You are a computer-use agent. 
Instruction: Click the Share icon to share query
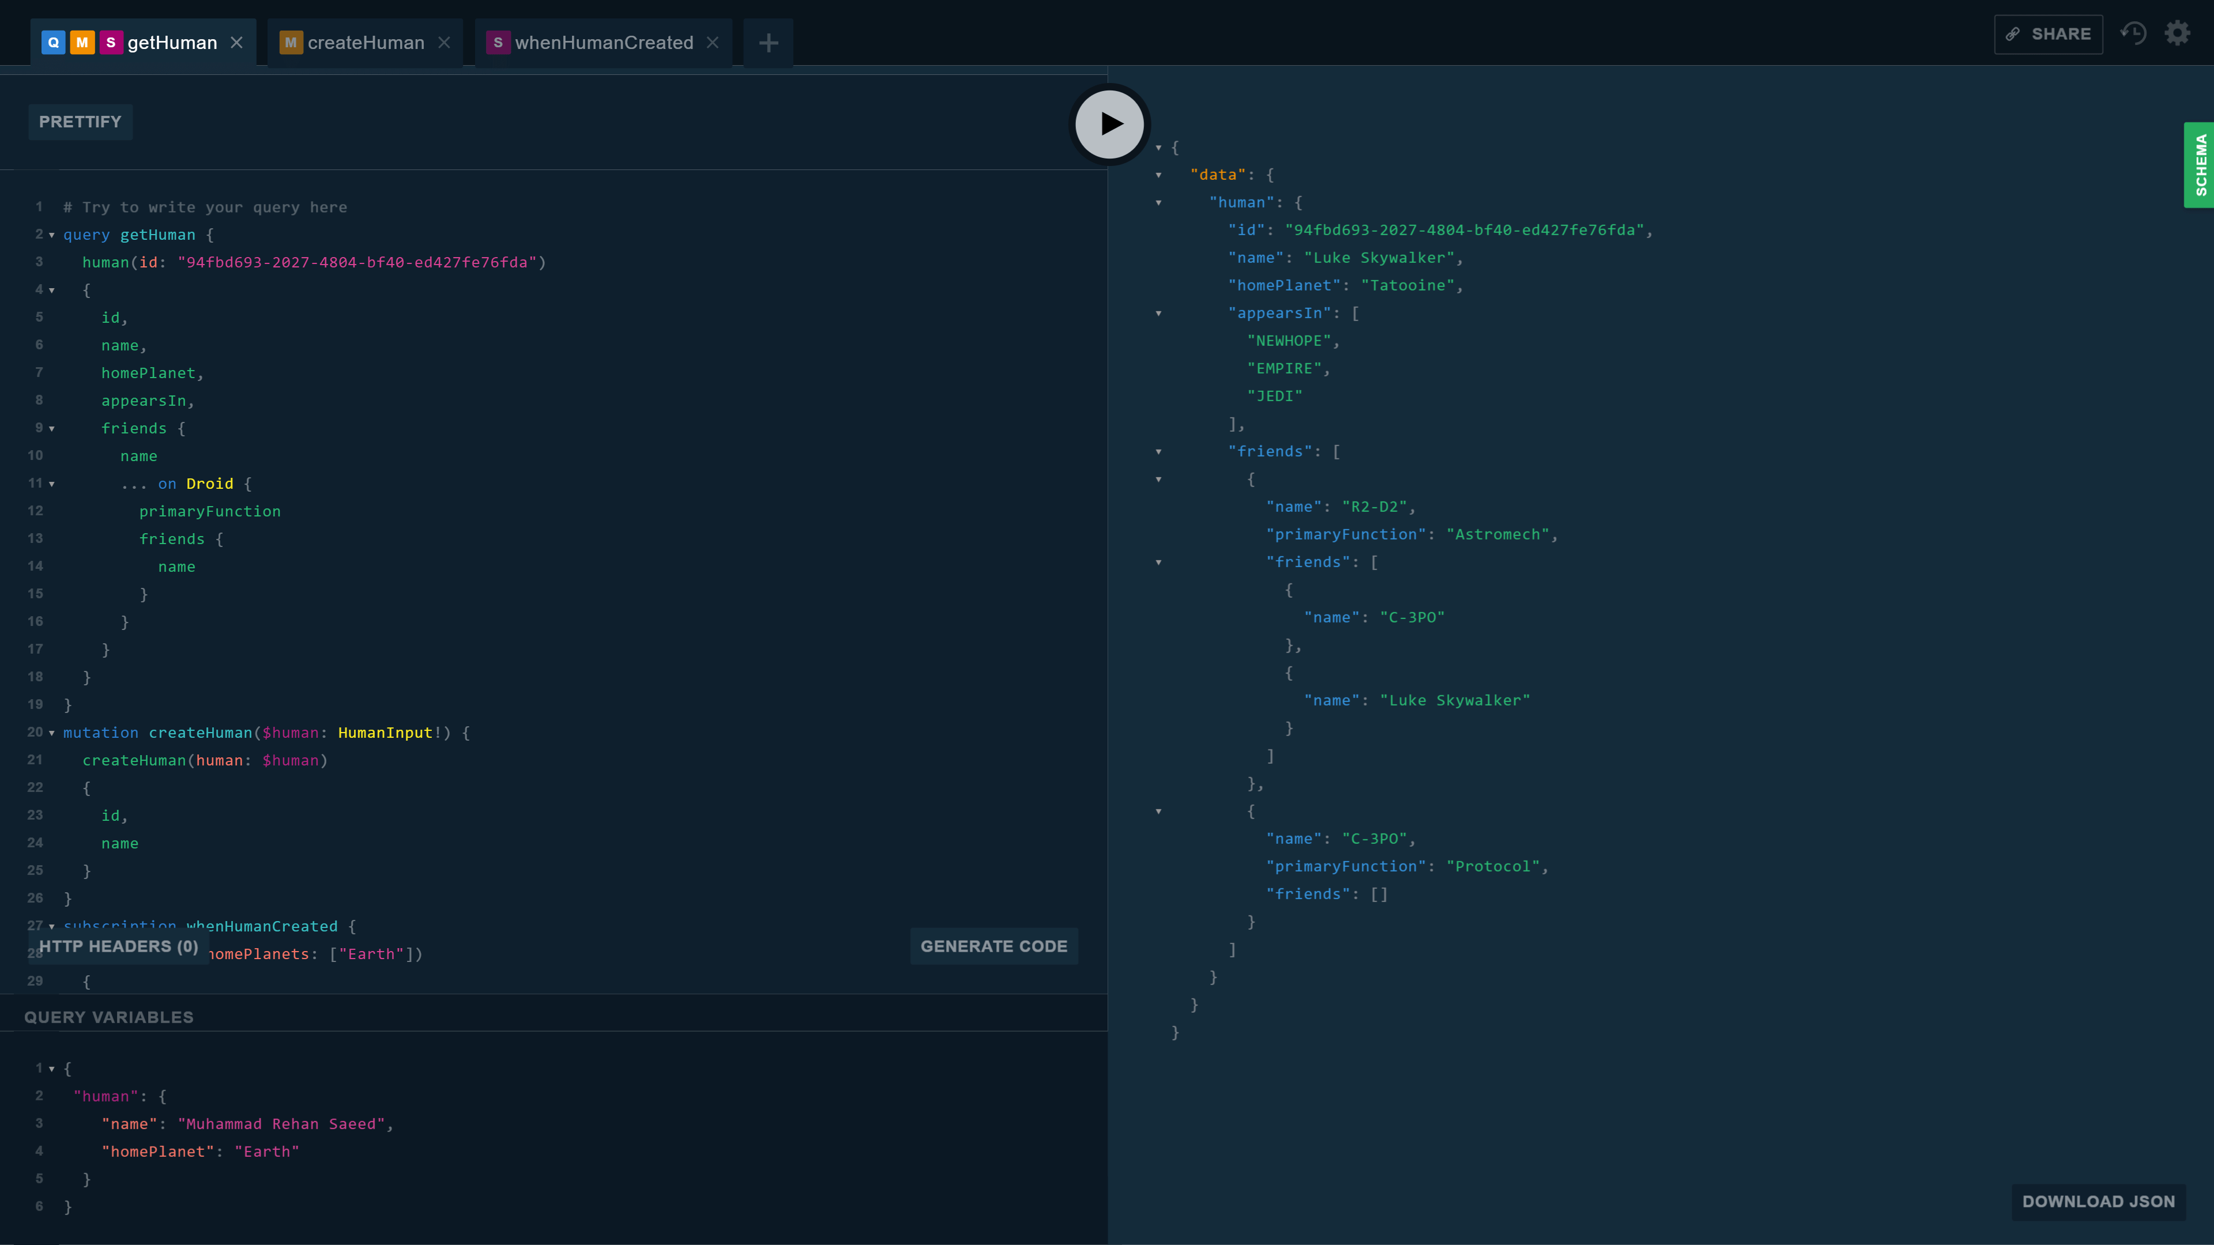point(2049,33)
